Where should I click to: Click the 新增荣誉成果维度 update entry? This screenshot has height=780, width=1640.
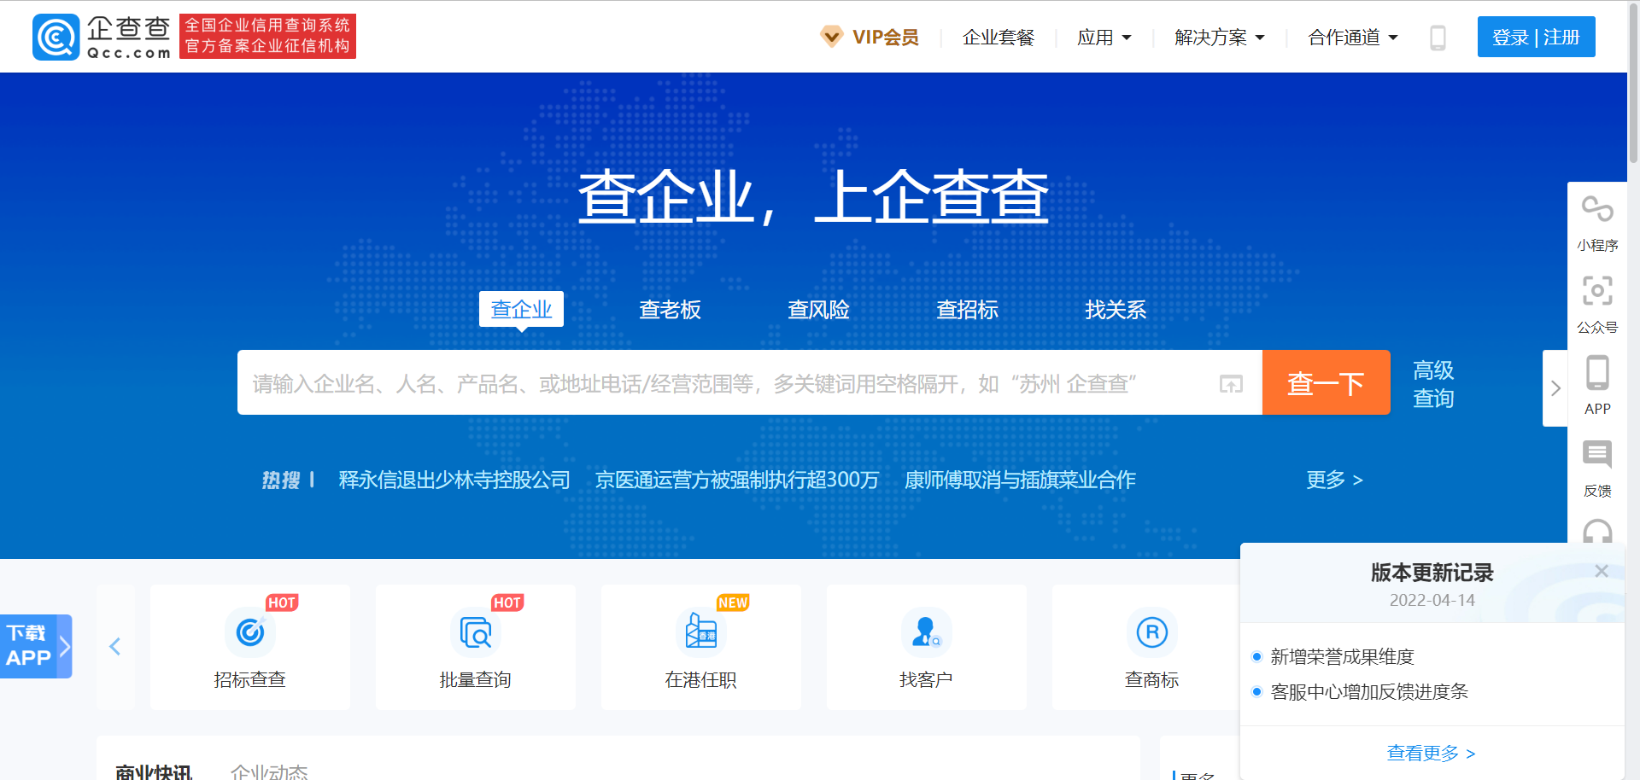pos(1342,656)
